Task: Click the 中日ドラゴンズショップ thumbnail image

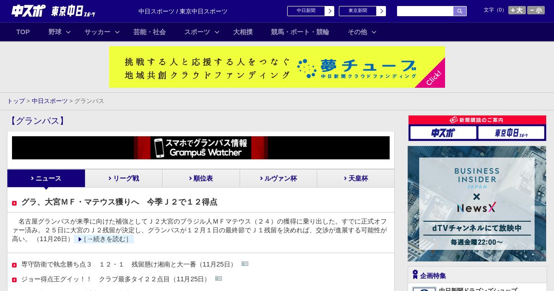Action: tap(424, 289)
